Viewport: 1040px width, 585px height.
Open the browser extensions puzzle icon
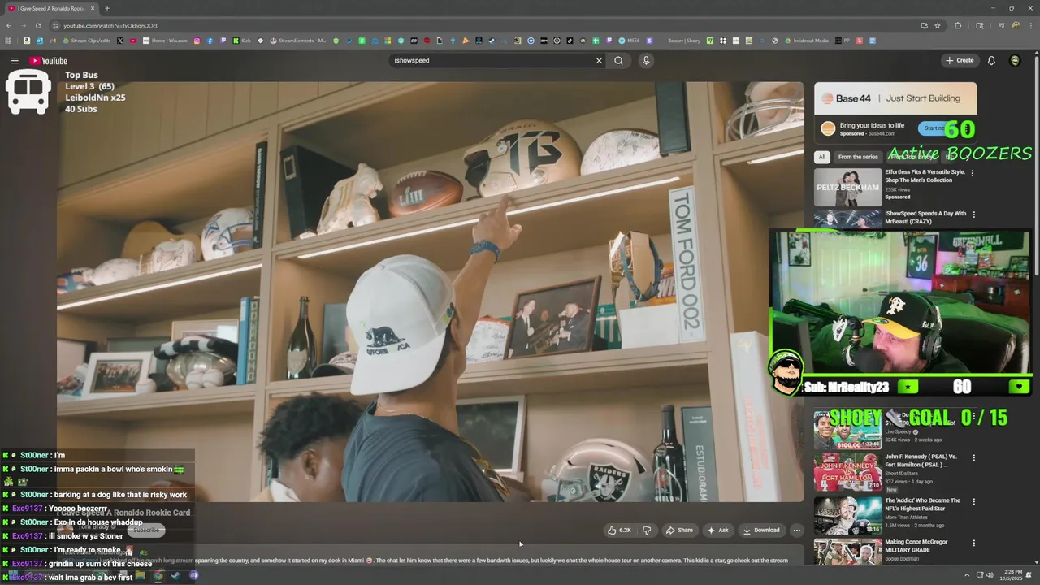(958, 25)
